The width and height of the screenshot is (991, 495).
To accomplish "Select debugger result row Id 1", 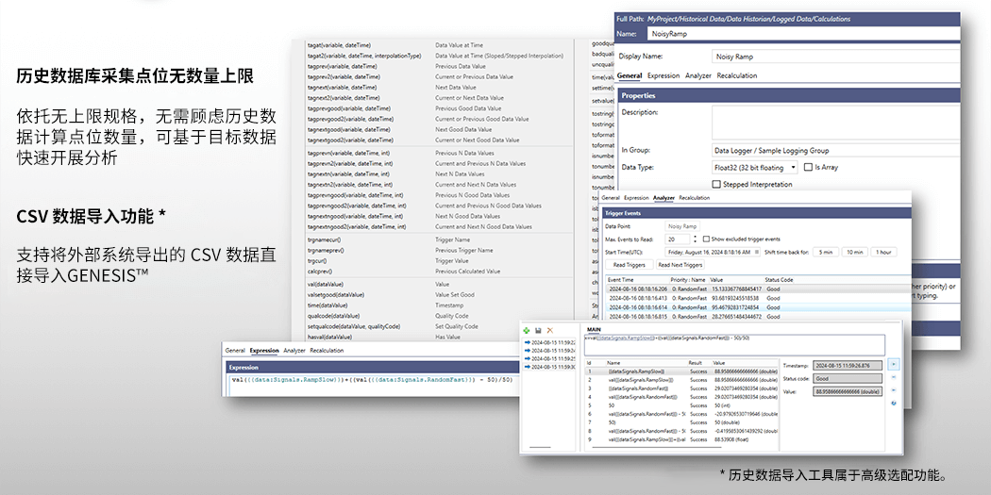I will click(x=681, y=371).
